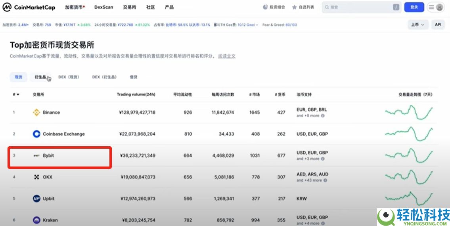
Task: Switch to the 衍生品 tab
Action: (40, 77)
